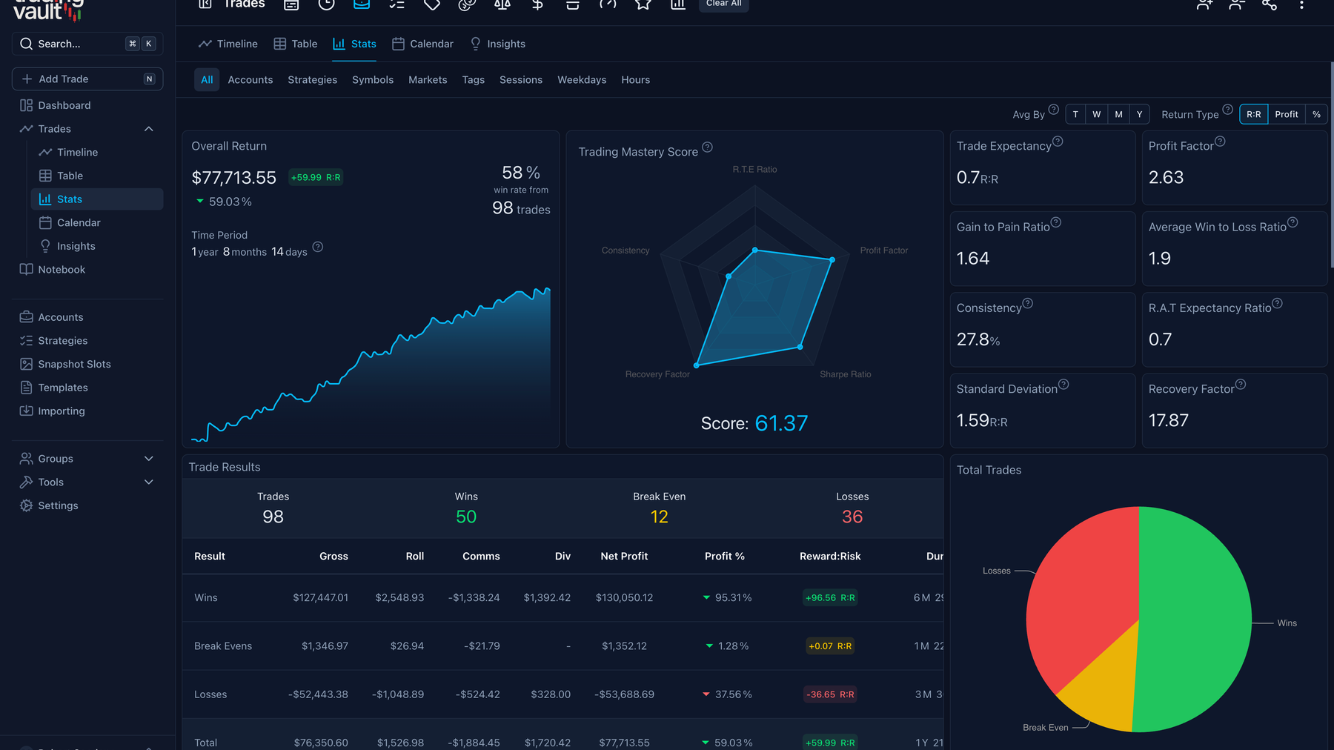Open the star favorites filter in the toolbar

point(642,4)
